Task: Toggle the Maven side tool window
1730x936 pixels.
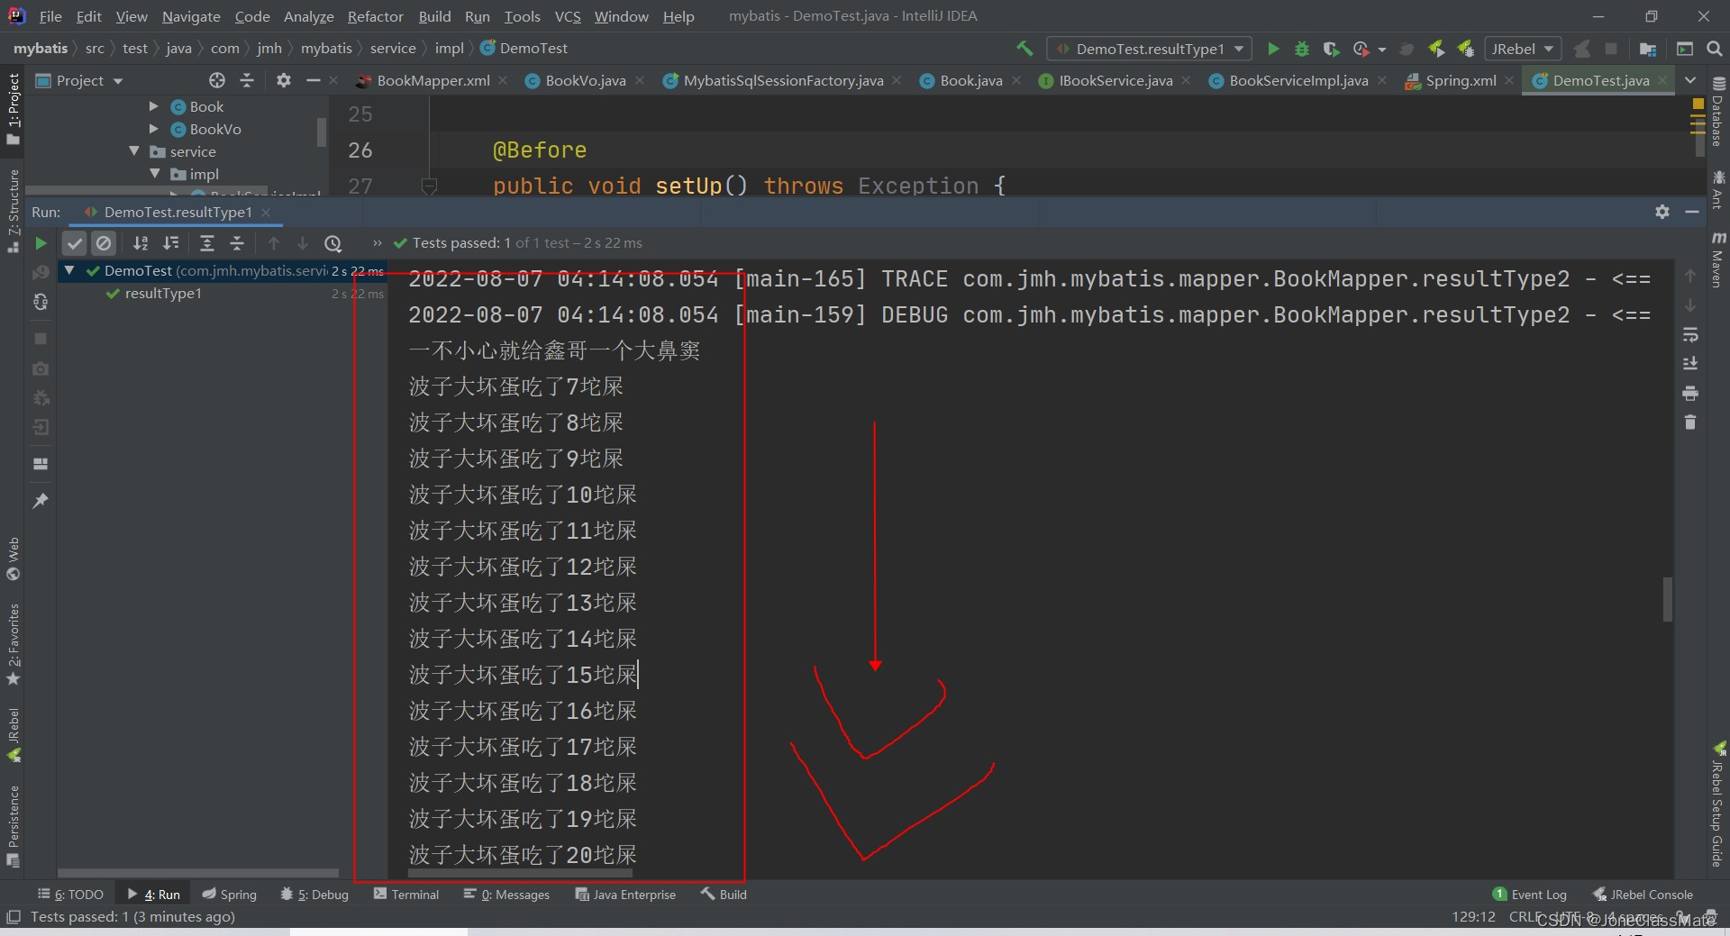Action: (x=1718, y=259)
